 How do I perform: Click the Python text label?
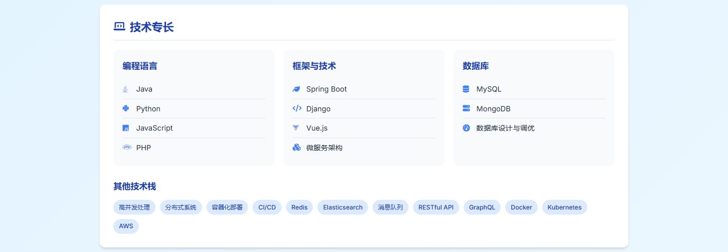[x=148, y=109]
